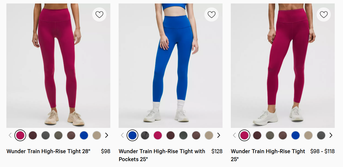Open Wunder Train High-Rise Tight 25" product title
Screen dimensions: 343x167
[268, 155]
